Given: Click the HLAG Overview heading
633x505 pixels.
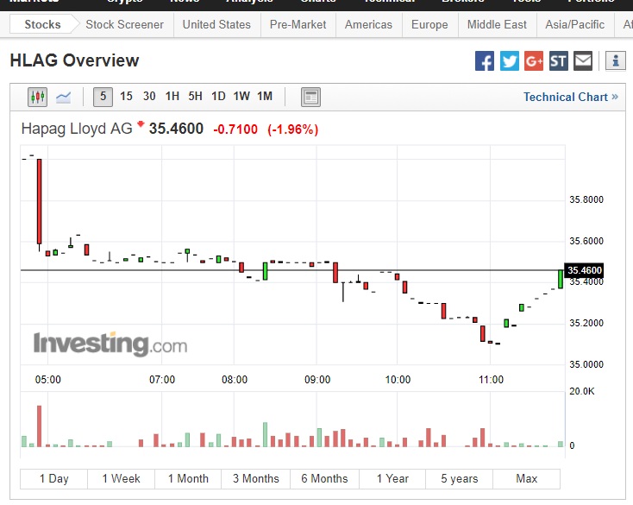Looking at the screenshot, I should coord(74,60).
